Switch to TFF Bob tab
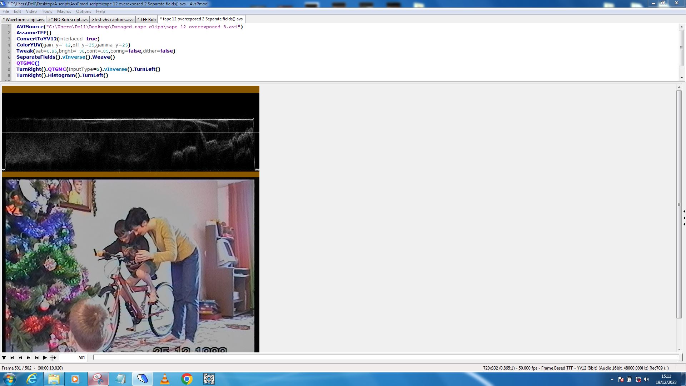This screenshot has height=386, width=686. click(146, 20)
